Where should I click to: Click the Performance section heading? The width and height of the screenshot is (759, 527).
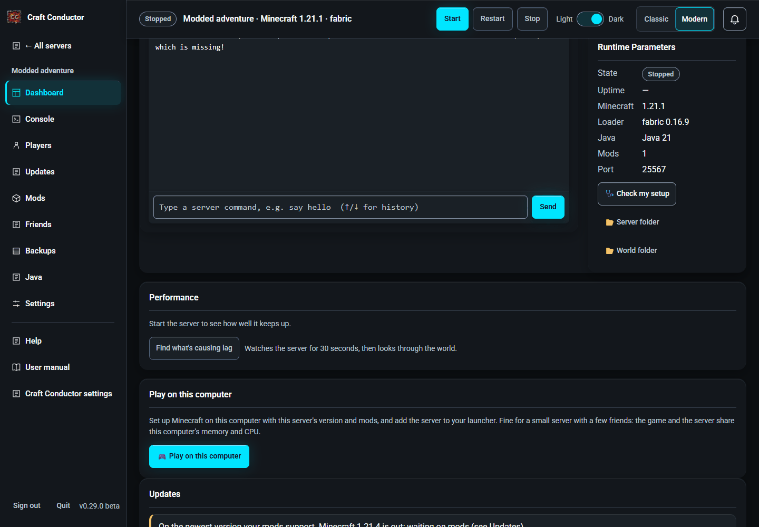tap(173, 298)
